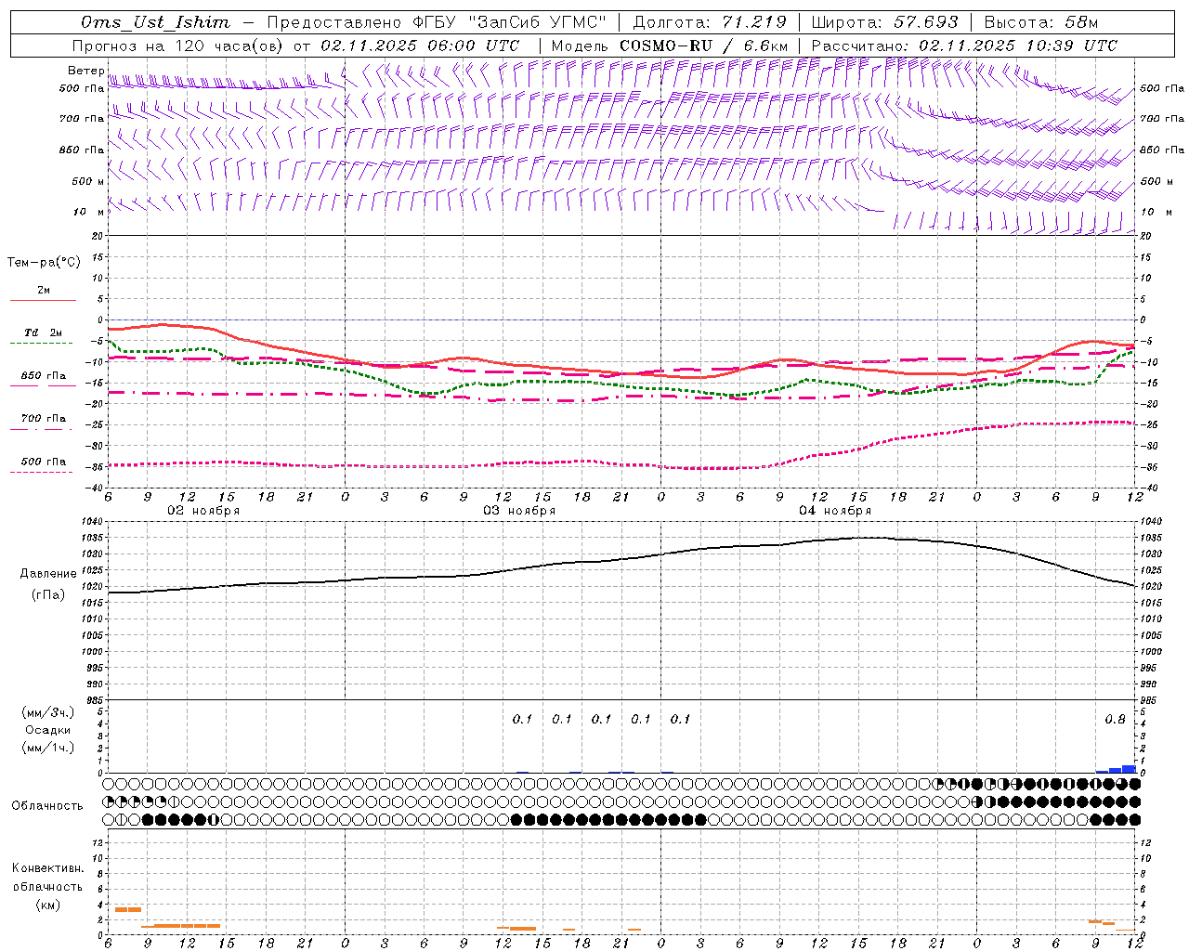Click the (мм/1ч.) precipitation unit label
The width and height of the screenshot is (1189, 951).
coord(48,747)
